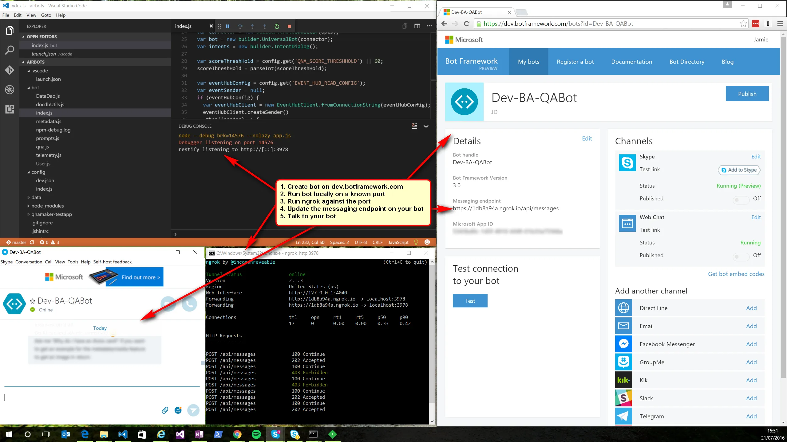Viewport: 787px width, 442px height.
Task: Toggle Web Chat Published switch
Action: [741, 257]
